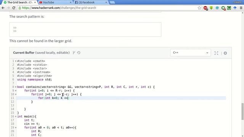Viewport: 244px width, 137px height.
Task: Click the empty line 13 in editor
Action: tap(121, 105)
